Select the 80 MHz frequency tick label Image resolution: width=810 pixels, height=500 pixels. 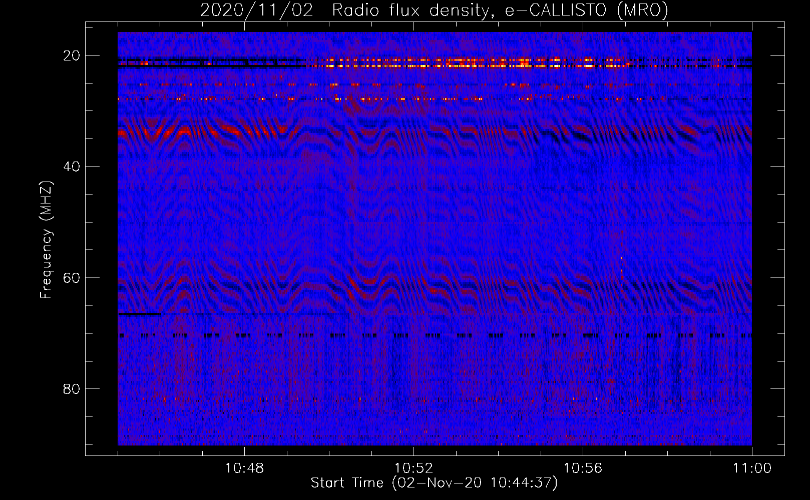pyautogui.click(x=72, y=388)
